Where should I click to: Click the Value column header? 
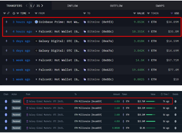pyautogui.click(x=153, y=94)
